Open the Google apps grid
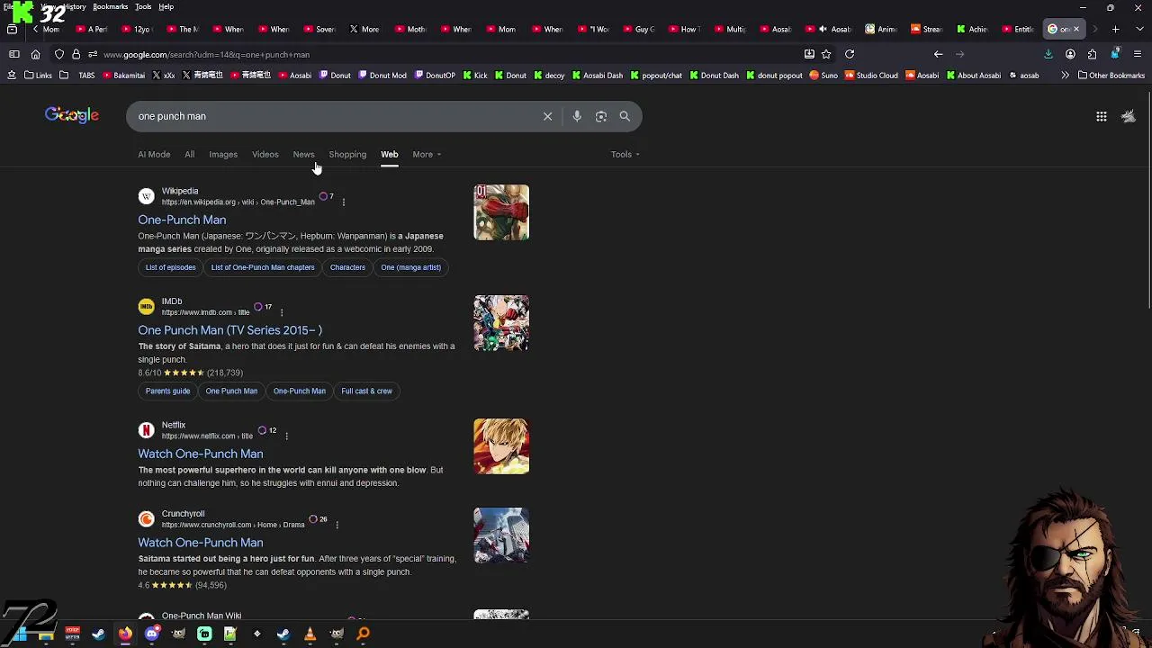This screenshot has width=1152, height=648. [1101, 116]
